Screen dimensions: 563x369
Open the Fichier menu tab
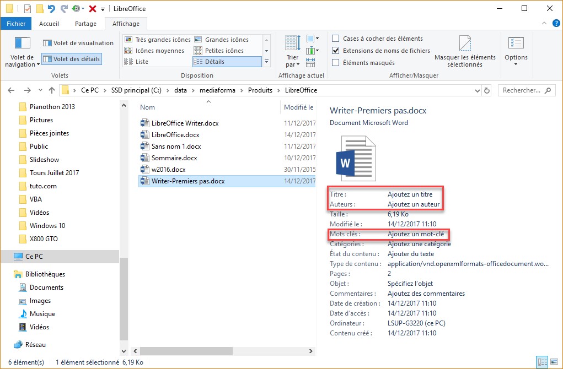pos(16,24)
